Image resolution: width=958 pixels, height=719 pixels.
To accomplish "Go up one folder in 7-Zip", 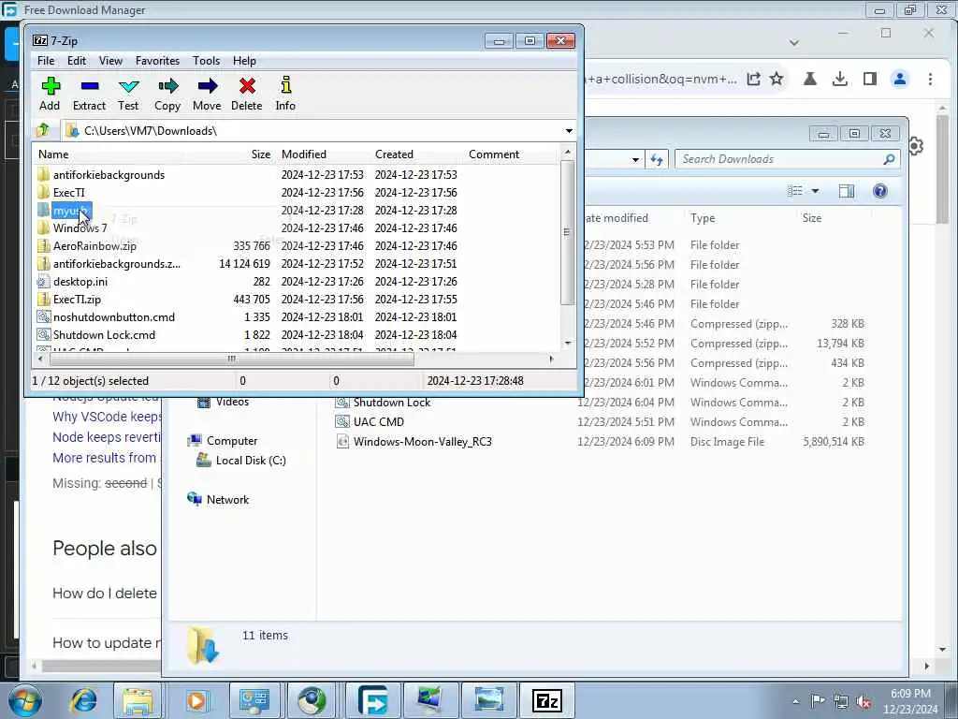I will point(43,130).
